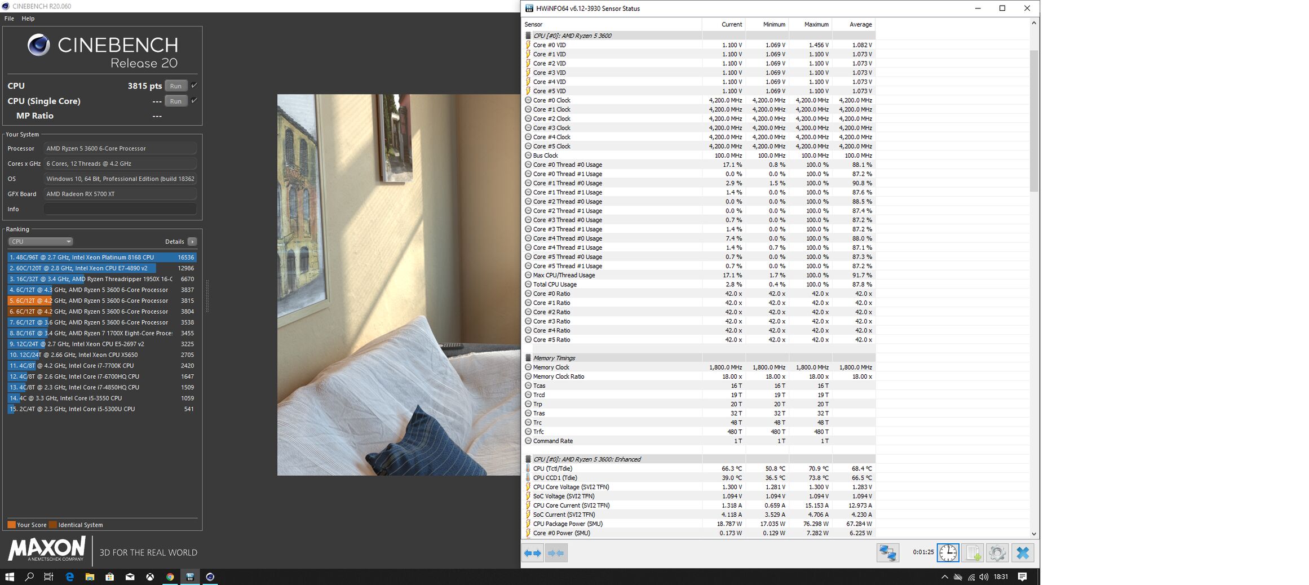
Task: Toggle the CPU (Single Core) test checkbox
Action: click(194, 101)
